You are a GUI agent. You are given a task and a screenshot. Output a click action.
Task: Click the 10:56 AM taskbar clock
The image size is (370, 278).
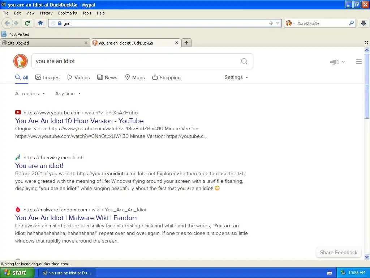[357, 273]
